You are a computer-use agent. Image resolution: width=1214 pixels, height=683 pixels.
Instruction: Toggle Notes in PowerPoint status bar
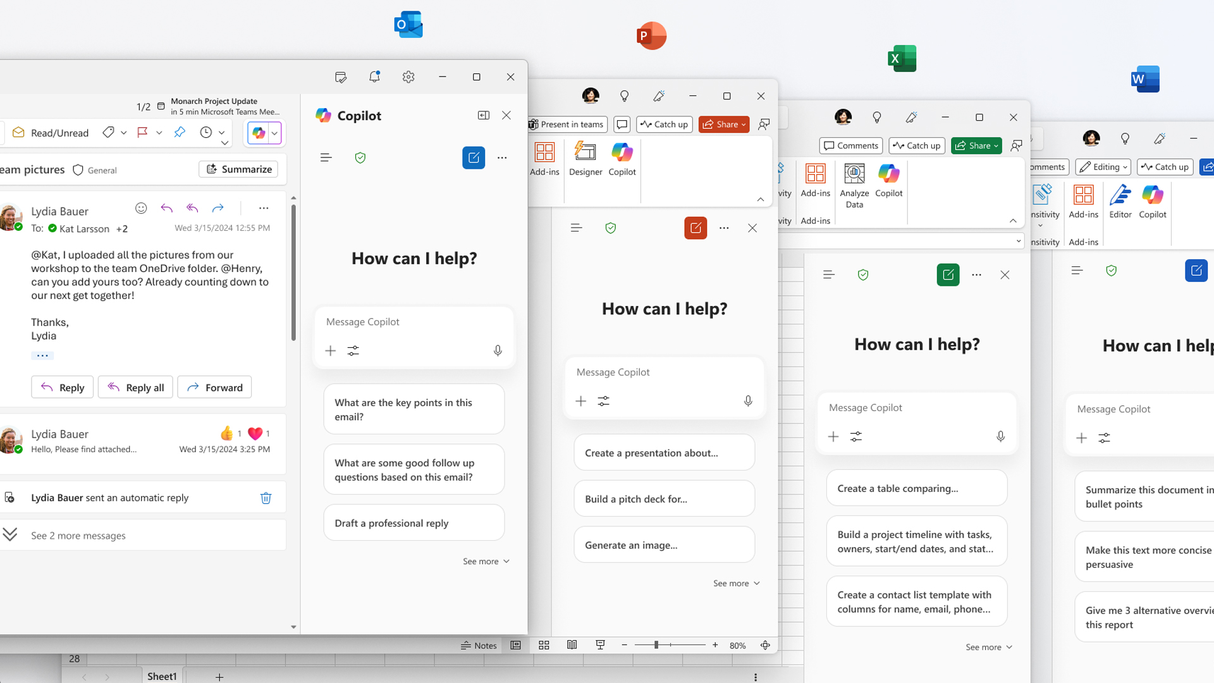[479, 645]
